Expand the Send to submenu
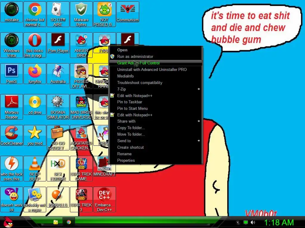The height and width of the screenshot is (228, 305). tap(155, 141)
